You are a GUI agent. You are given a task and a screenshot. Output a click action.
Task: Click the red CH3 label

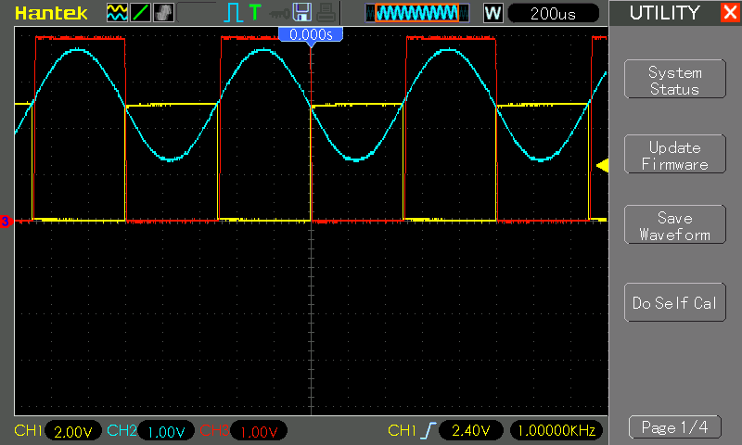(x=214, y=430)
